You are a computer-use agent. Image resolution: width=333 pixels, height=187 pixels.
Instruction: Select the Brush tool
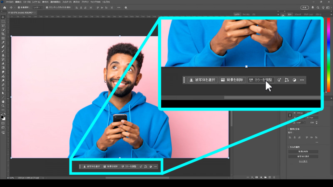pos(3,51)
